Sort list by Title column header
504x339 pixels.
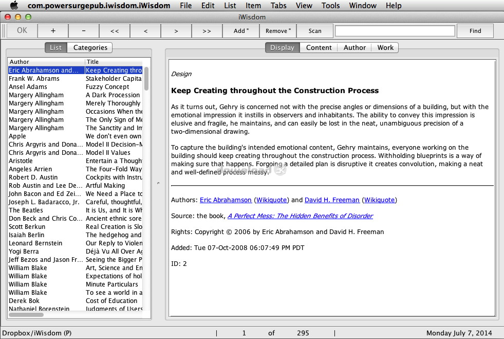click(114, 62)
